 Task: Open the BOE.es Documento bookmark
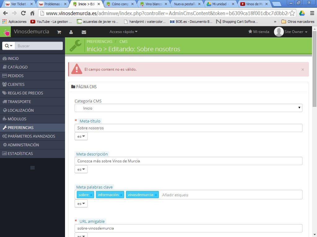pyautogui.click(x=191, y=22)
